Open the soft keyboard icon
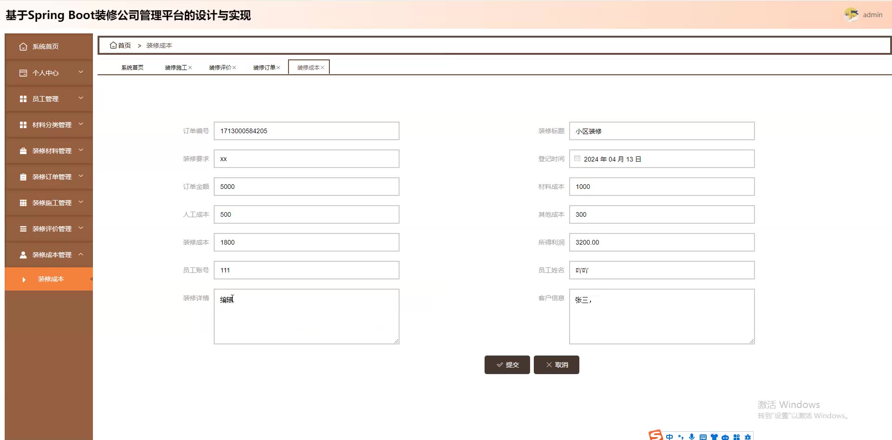892x440 pixels. tap(703, 437)
